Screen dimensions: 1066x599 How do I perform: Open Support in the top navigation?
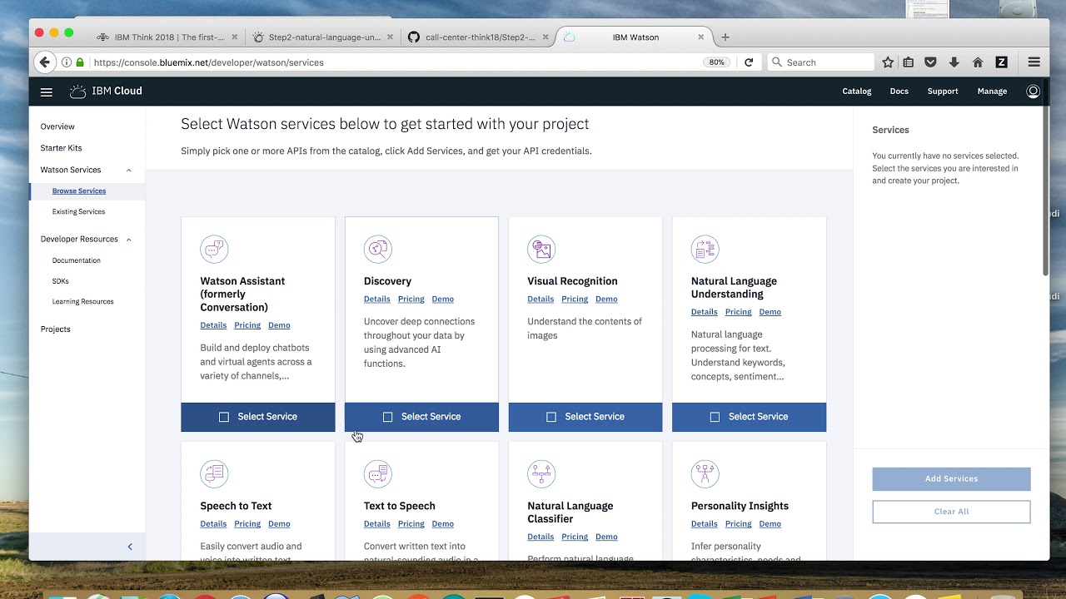[943, 92]
